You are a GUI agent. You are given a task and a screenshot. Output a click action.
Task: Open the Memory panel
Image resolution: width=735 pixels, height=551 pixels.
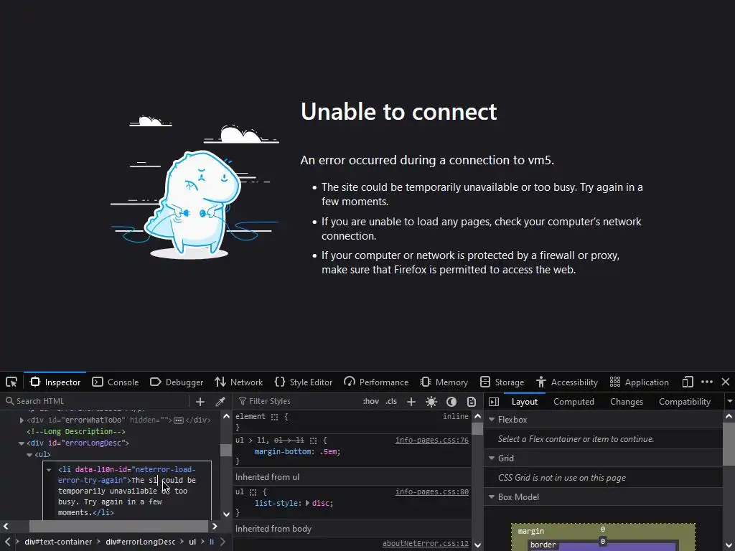click(x=444, y=382)
